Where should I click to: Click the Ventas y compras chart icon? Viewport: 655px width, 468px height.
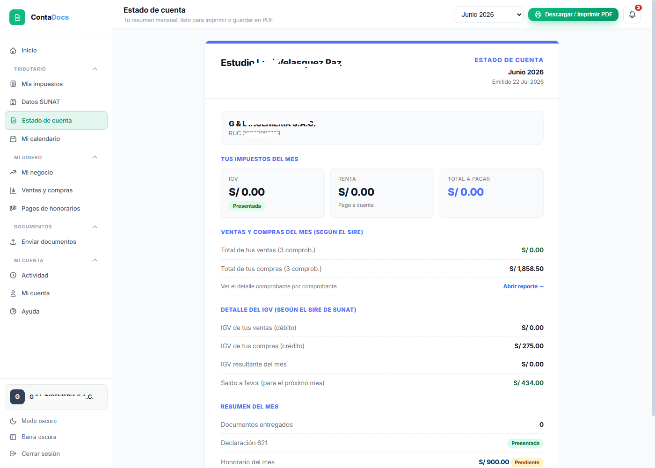point(13,190)
